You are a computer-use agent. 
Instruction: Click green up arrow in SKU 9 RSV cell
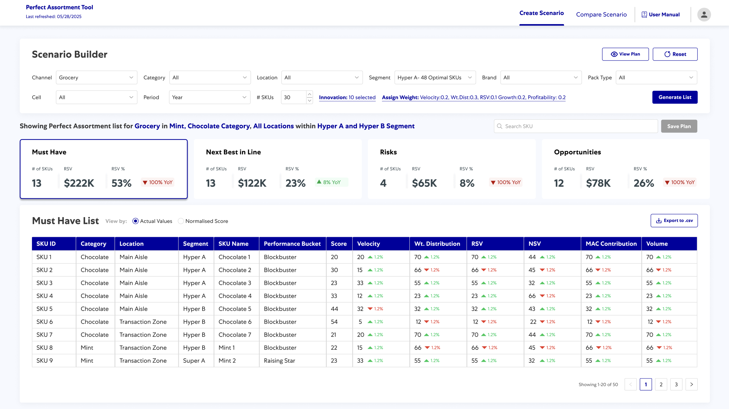[484, 361]
